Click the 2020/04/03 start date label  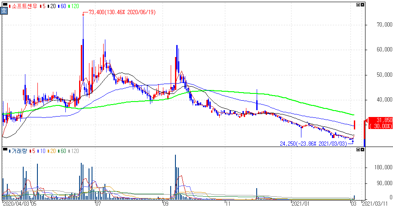point(16,204)
